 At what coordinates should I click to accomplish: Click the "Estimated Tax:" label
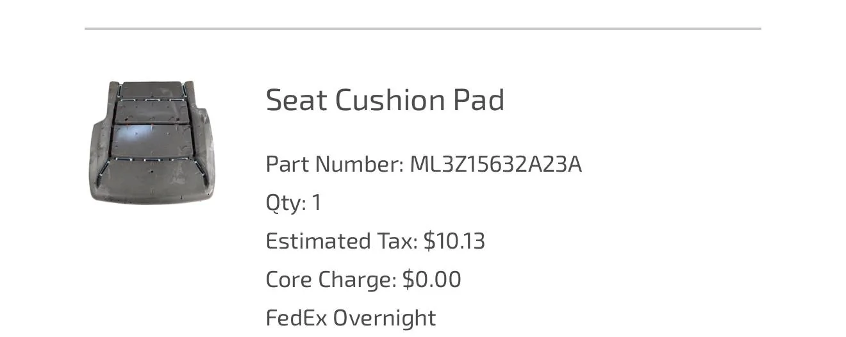(x=342, y=242)
